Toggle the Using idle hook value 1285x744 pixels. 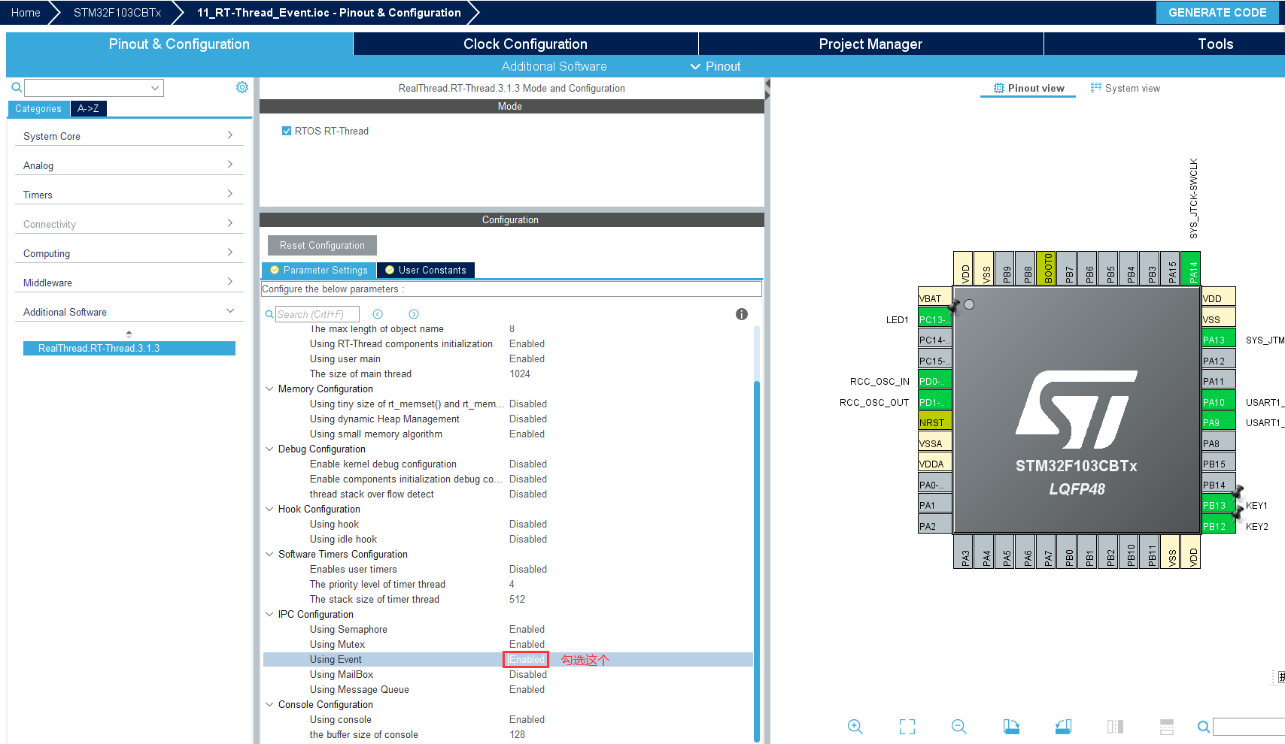click(x=528, y=539)
